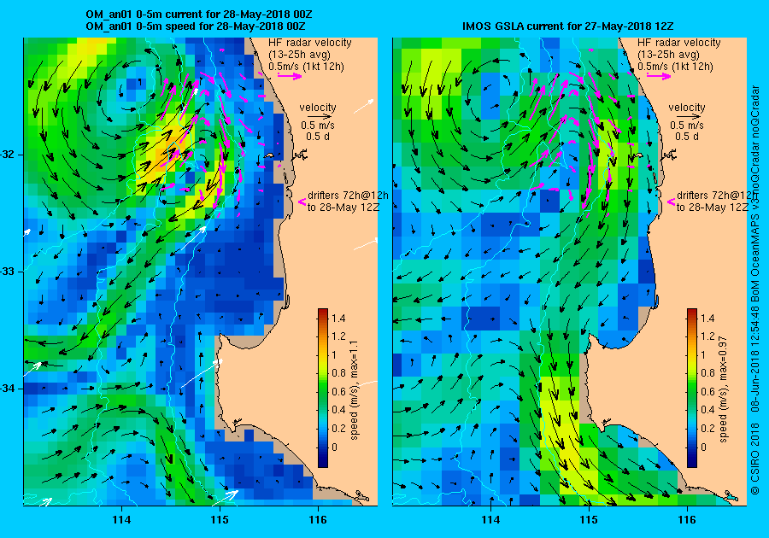769x538 pixels.
Task: Click the left map's '114' longitude label
Action: (x=121, y=520)
